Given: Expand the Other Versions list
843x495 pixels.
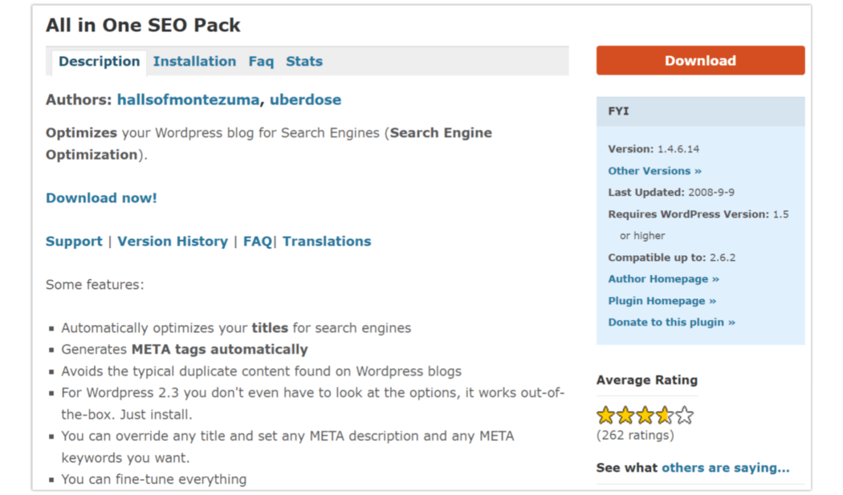Looking at the screenshot, I should tap(654, 170).
